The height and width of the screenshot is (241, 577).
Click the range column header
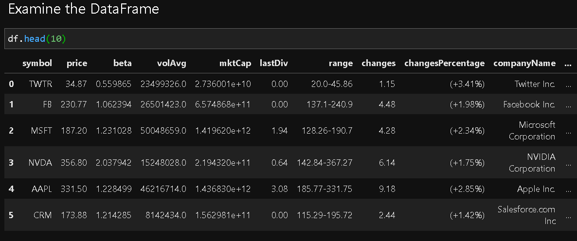(x=340, y=63)
